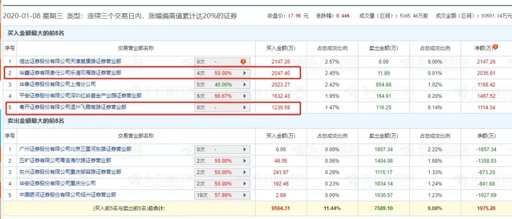Expand arrow in 华鑫证券乐清双雁路 row
This screenshot has height=219, width=512.
point(245,73)
